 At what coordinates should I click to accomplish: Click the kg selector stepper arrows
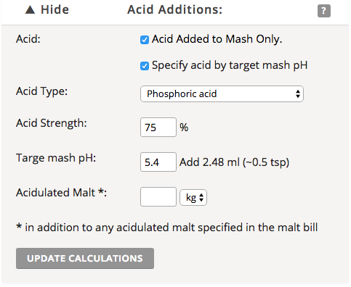(x=201, y=198)
